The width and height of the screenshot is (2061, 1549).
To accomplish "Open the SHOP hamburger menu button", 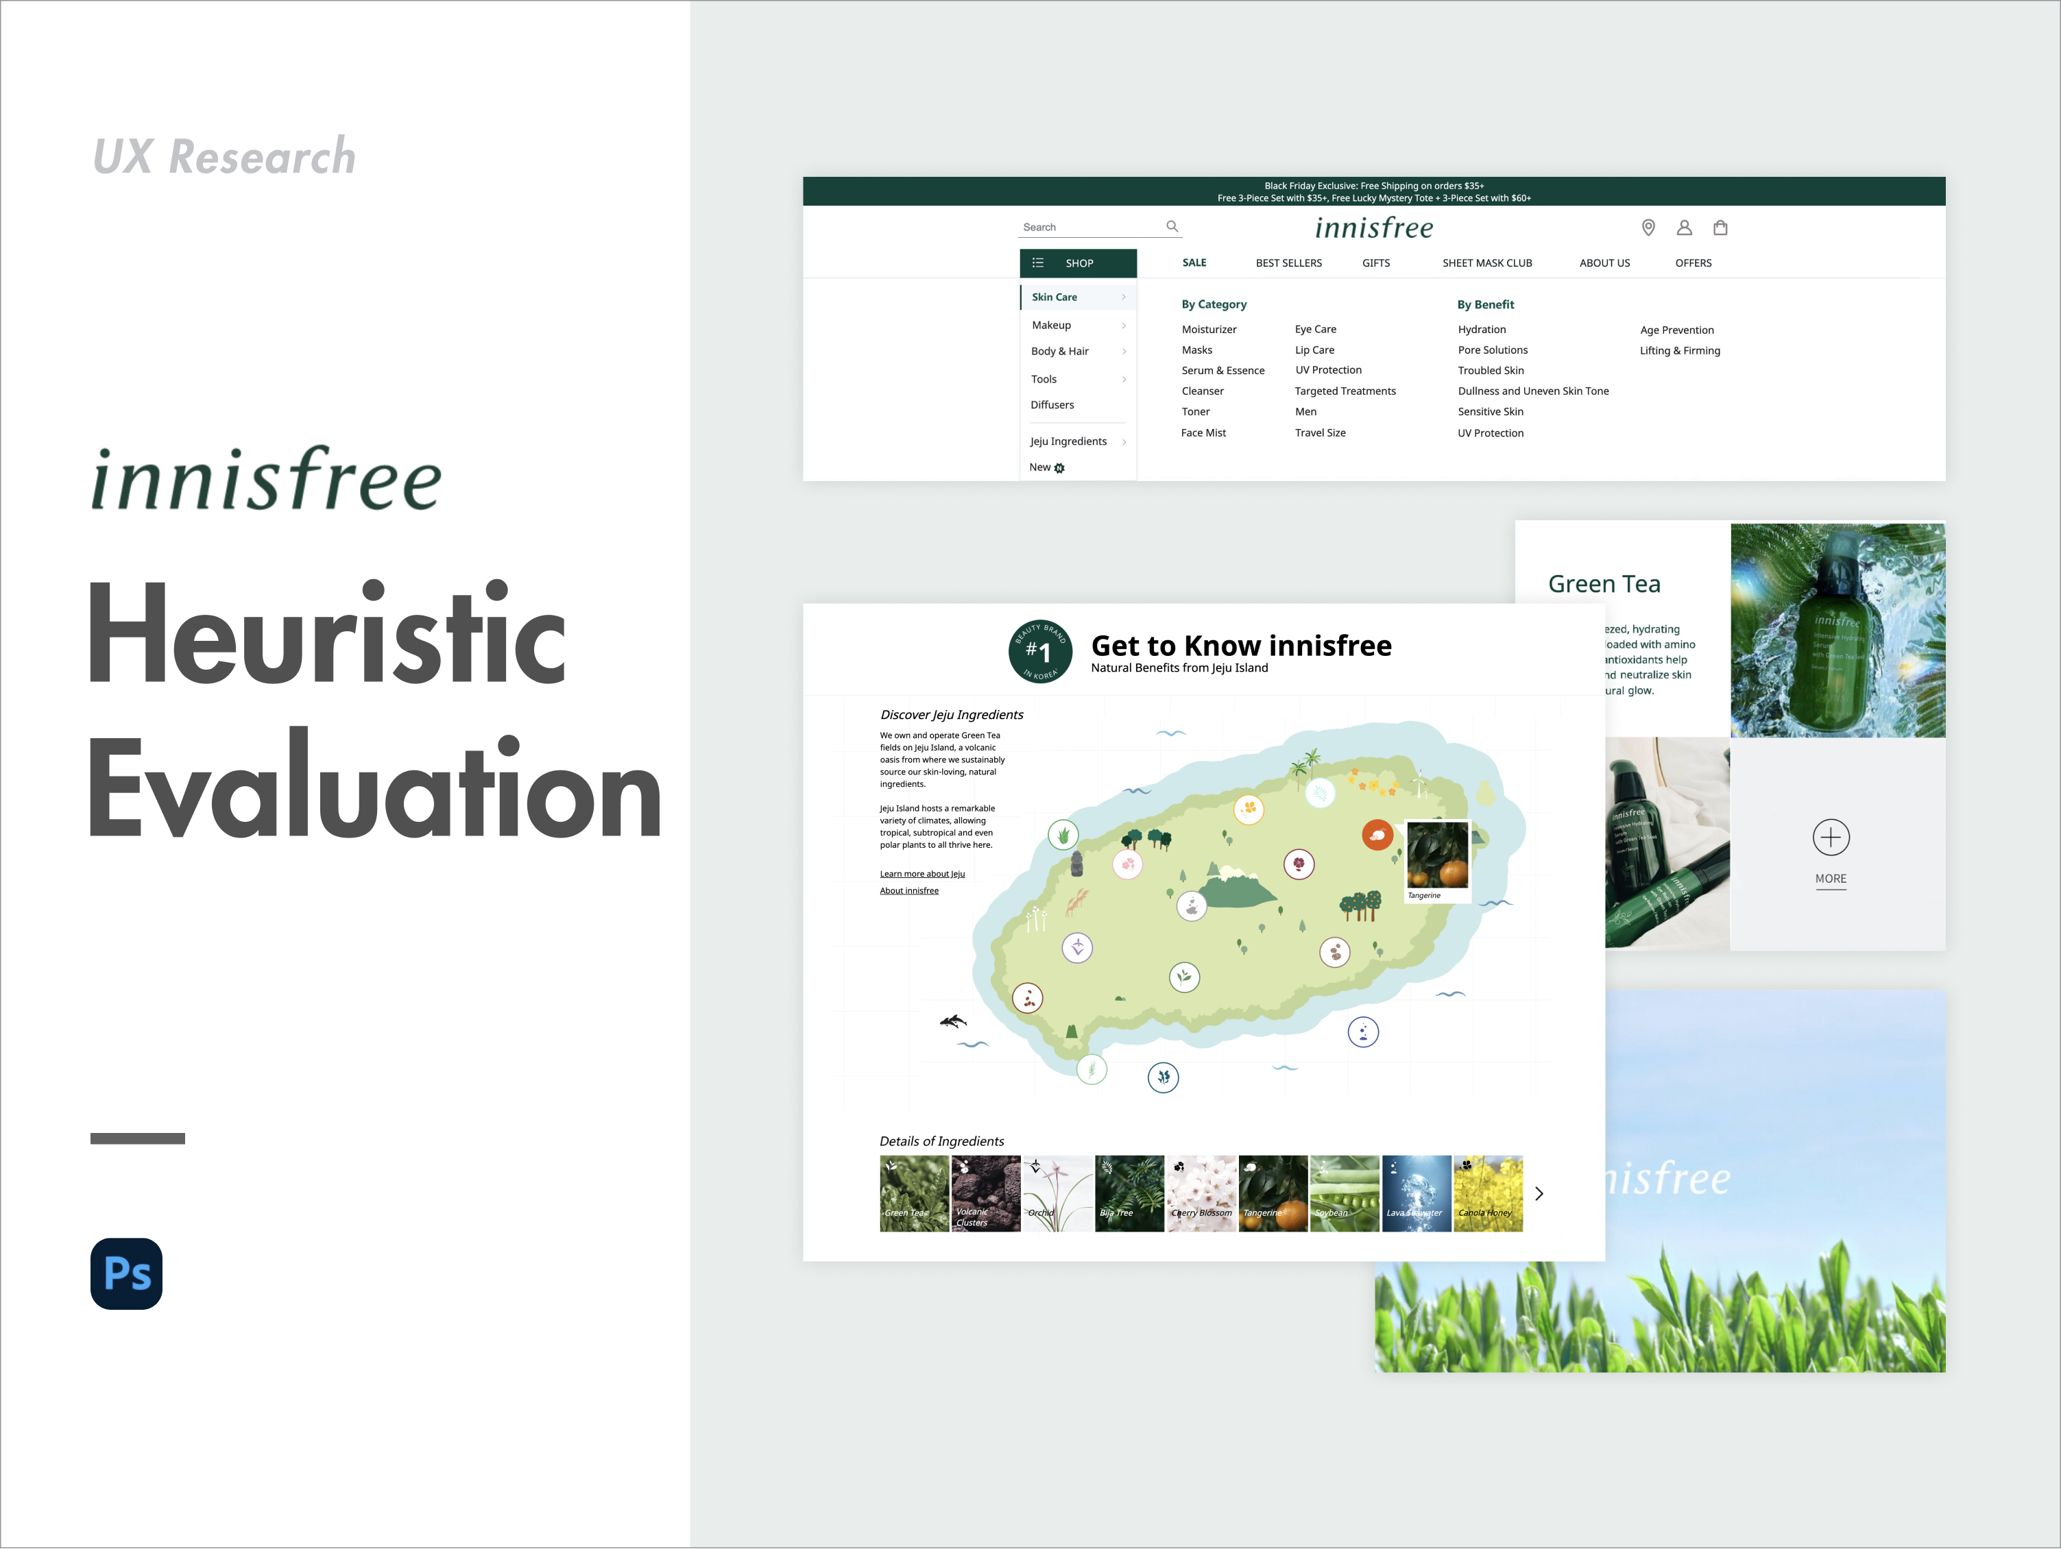I will pyautogui.click(x=1077, y=264).
